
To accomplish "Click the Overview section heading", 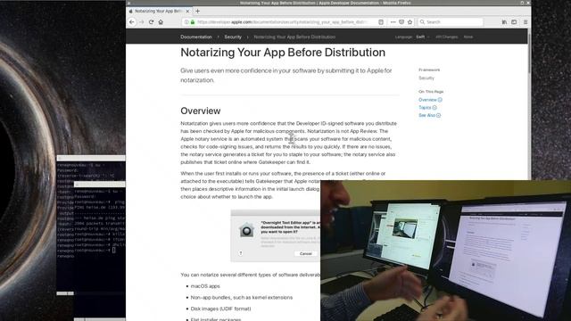I will [x=200, y=111].
